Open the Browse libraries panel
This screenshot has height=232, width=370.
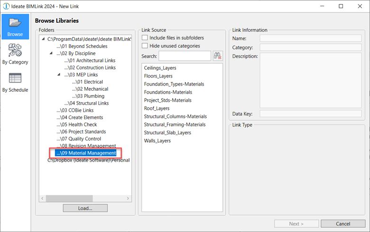15,27
